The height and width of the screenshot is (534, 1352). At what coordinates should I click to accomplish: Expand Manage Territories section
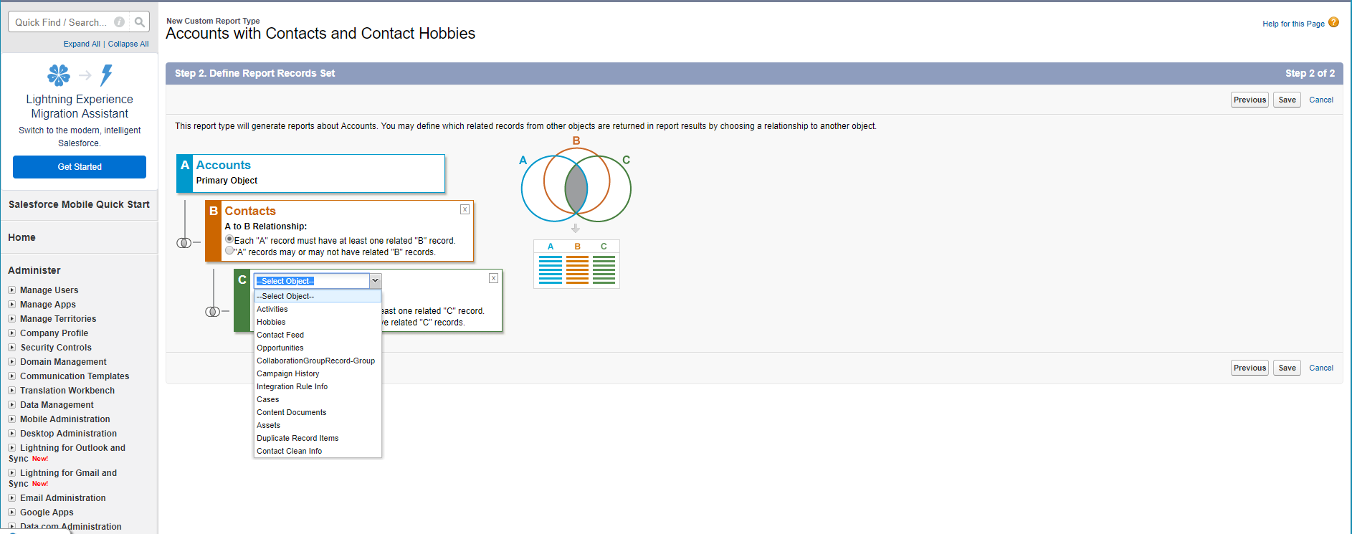pyautogui.click(x=11, y=319)
